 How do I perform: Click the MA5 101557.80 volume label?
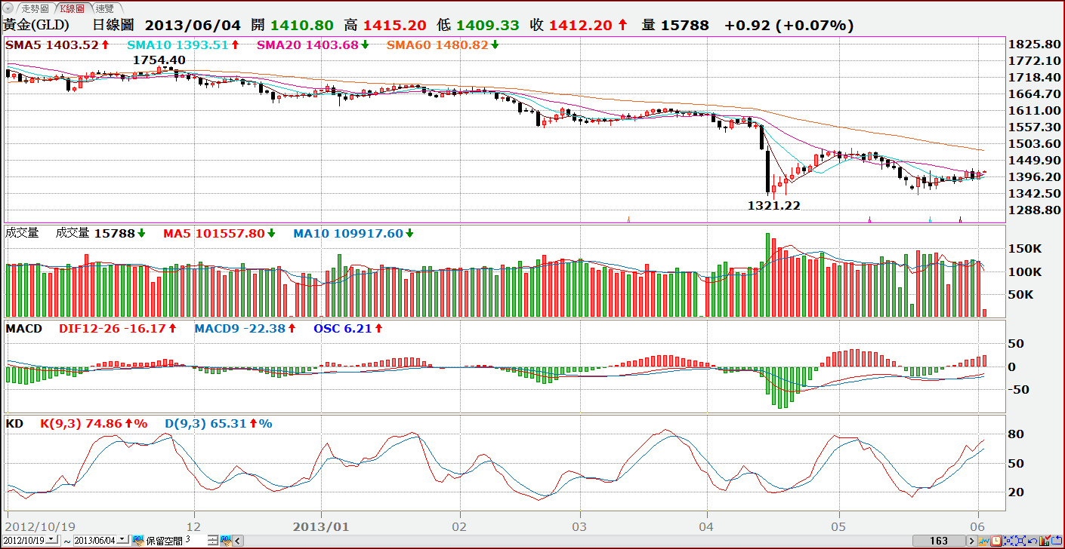pos(220,234)
